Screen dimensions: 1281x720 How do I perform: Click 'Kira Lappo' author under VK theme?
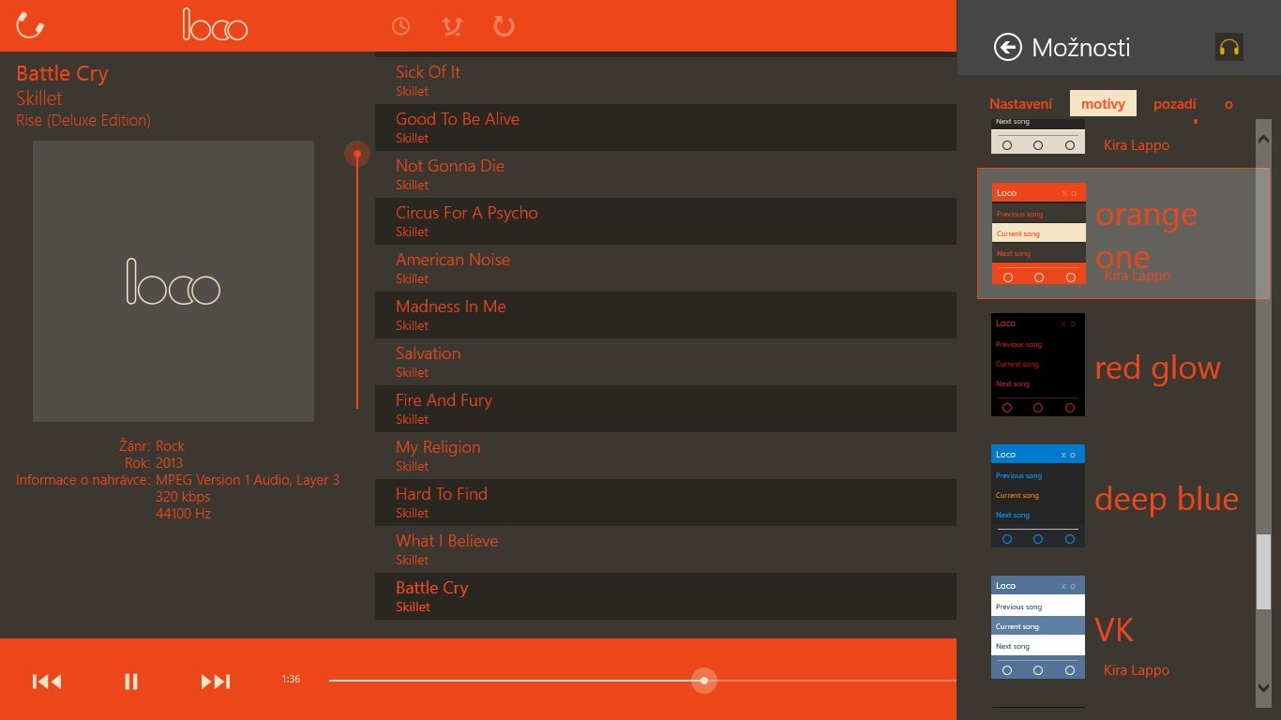[1137, 670]
